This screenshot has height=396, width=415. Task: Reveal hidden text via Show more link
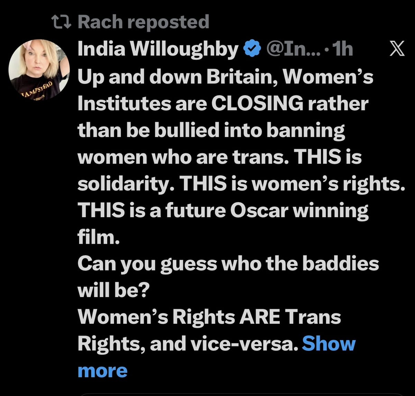[x=329, y=343]
